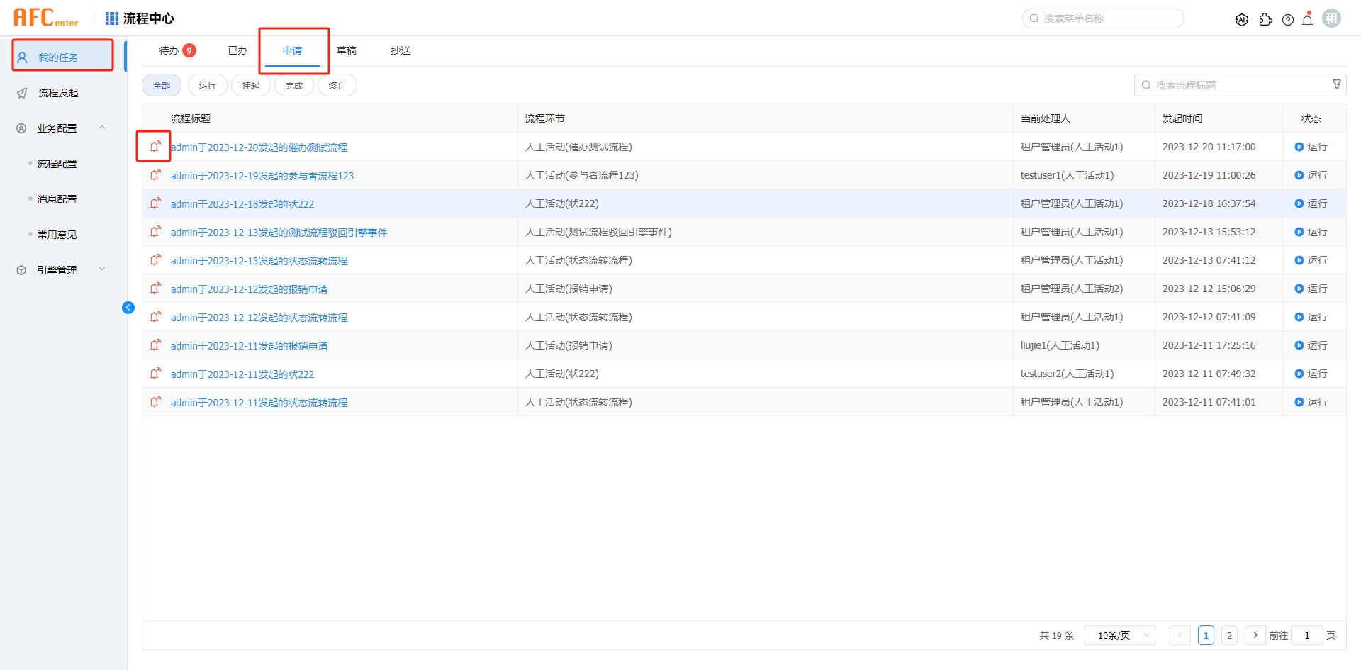
Task: Select the 挂起 status filter
Action: [250, 85]
